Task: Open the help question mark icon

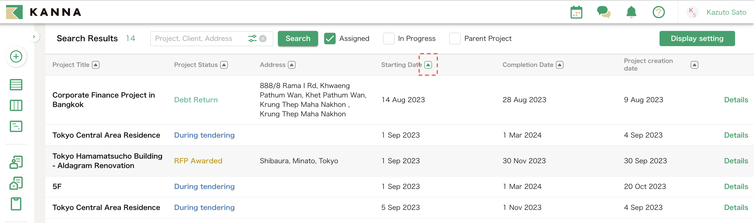Action: (658, 12)
